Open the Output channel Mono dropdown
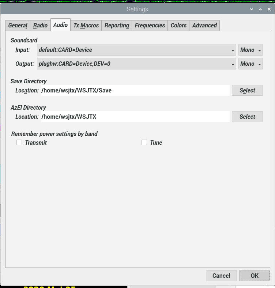This screenshot has height=288, width=275. coord(250,64)
